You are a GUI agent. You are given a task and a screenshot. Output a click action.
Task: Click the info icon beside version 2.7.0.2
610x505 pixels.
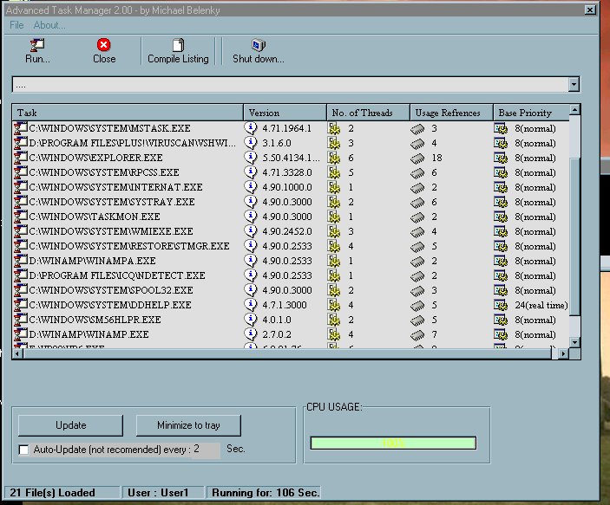point(251,334)
